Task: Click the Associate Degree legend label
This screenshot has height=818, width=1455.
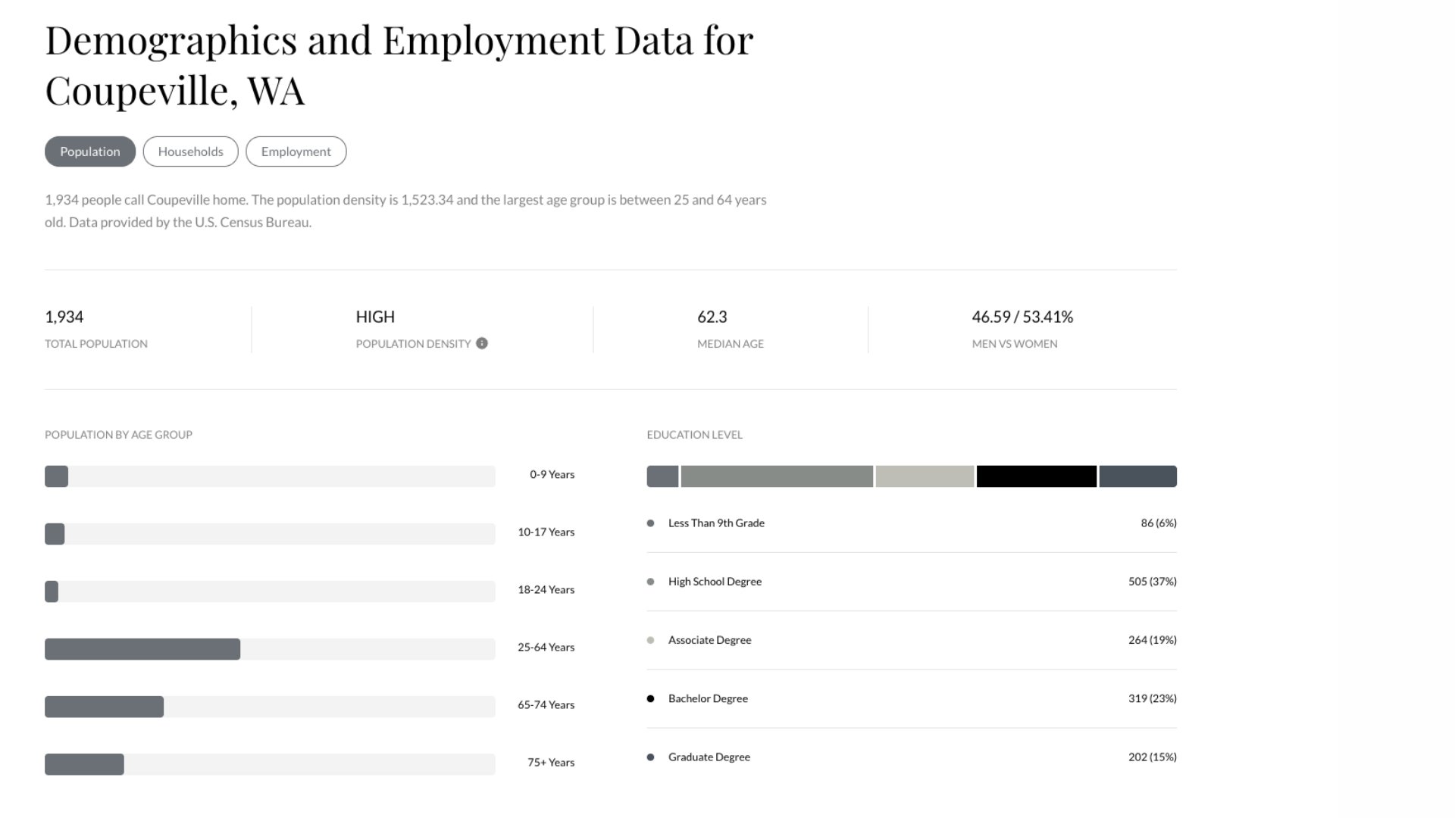Action: pos(709,640)
